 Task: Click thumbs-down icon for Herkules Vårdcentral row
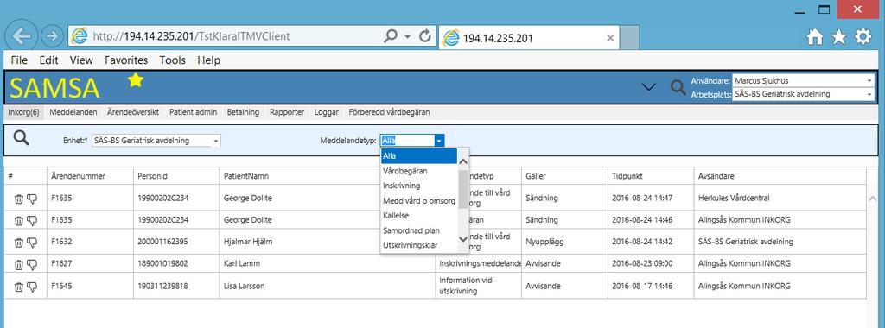[32, 199]
